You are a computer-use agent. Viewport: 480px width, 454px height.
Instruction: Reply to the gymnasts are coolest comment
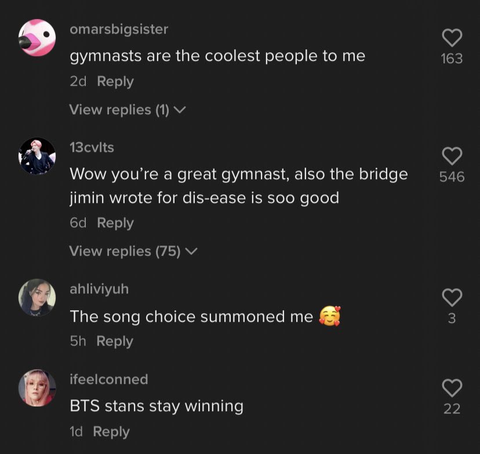tap(115, 81)
